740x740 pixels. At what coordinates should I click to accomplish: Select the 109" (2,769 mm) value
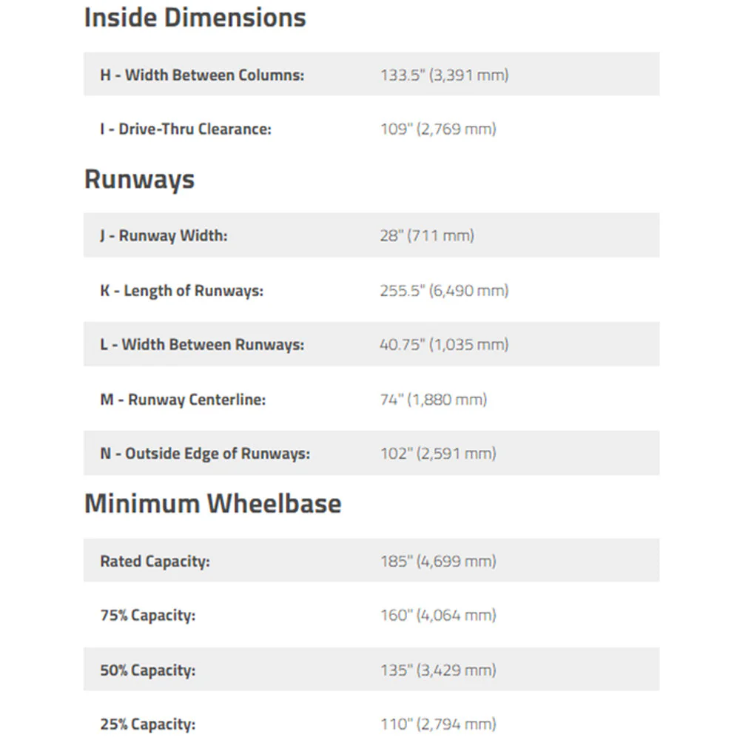(438, 129)
